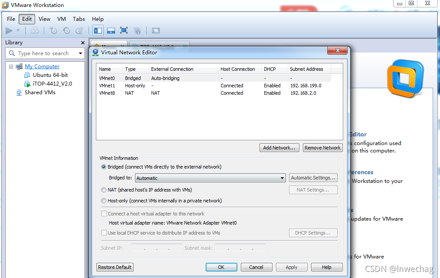Open the Tabs menu
This screenshot has width=440, height=278.
[79, 19]
